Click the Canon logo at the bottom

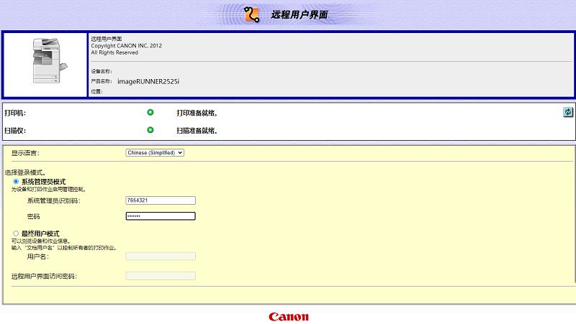[x=289, y=317]
